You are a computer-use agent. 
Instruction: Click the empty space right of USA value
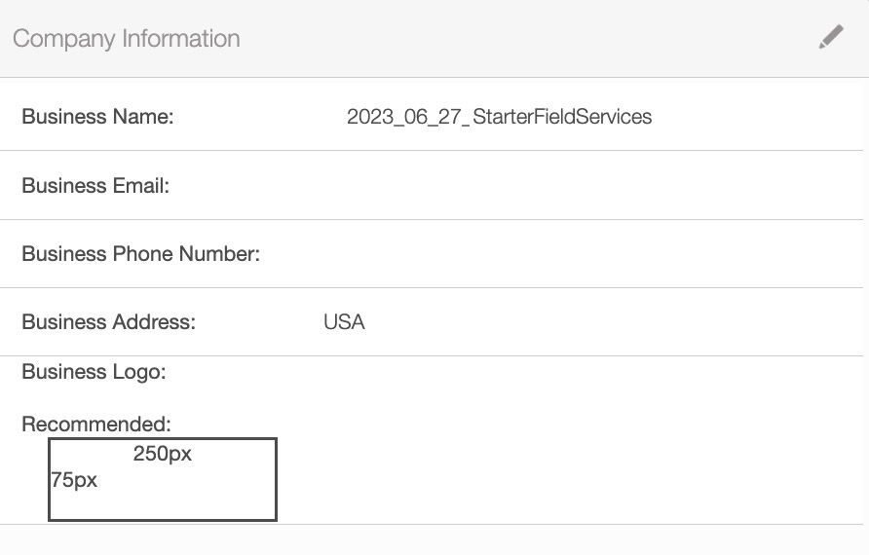[604, 322]
